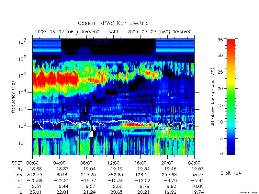Click the L value 19.74

[x=197, y=192]
